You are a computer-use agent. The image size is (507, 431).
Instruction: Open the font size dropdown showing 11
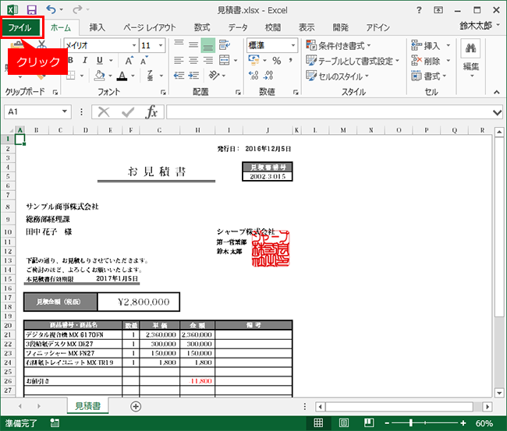pos(161,45)
